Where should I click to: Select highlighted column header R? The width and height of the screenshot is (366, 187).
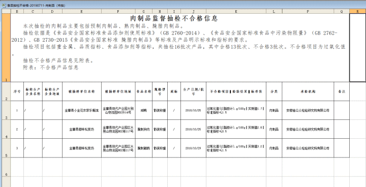click(357, 11)
